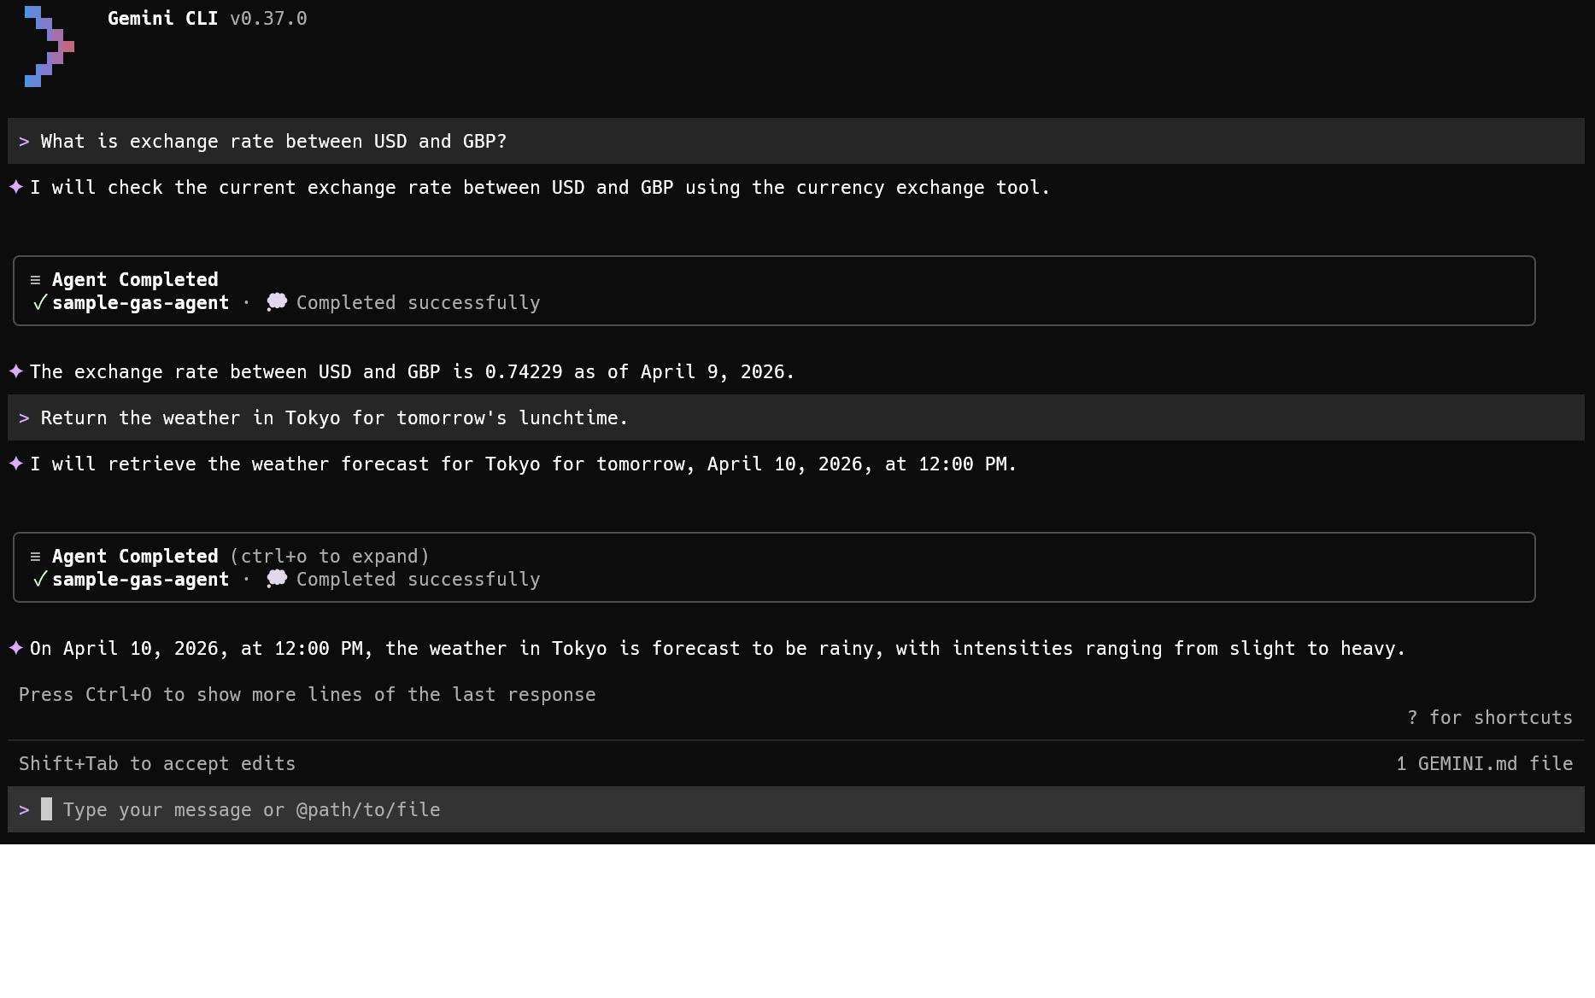Open the "? for shortcuts" help hint
Screen dimensions: 1595x998
[1489, 718]
